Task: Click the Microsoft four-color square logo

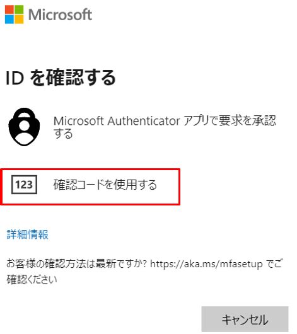Action: pos(14,14)
